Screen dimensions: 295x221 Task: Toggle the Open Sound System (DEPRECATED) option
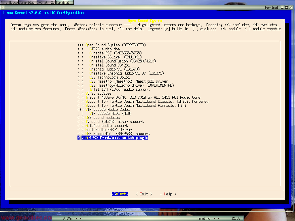pyautogui.click(x=81, y=45)
